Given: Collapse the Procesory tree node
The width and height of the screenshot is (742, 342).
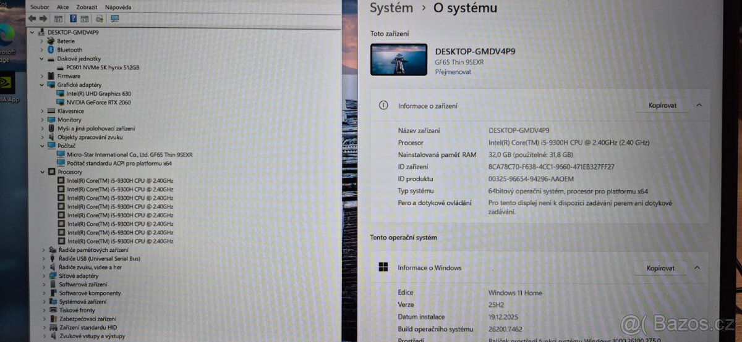Looking at the screenshot, I should pos(43,172).
